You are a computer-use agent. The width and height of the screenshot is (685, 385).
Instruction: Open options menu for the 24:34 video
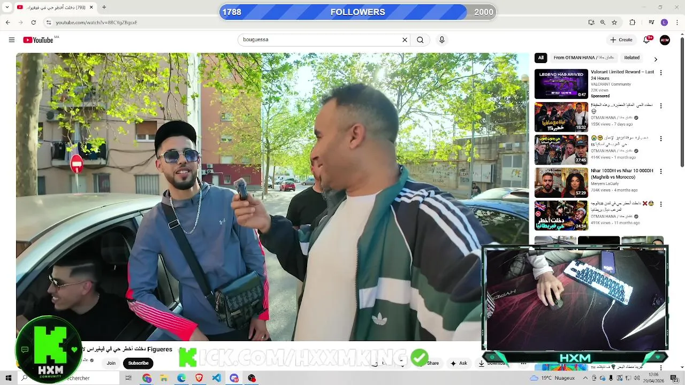click(661, 204)
